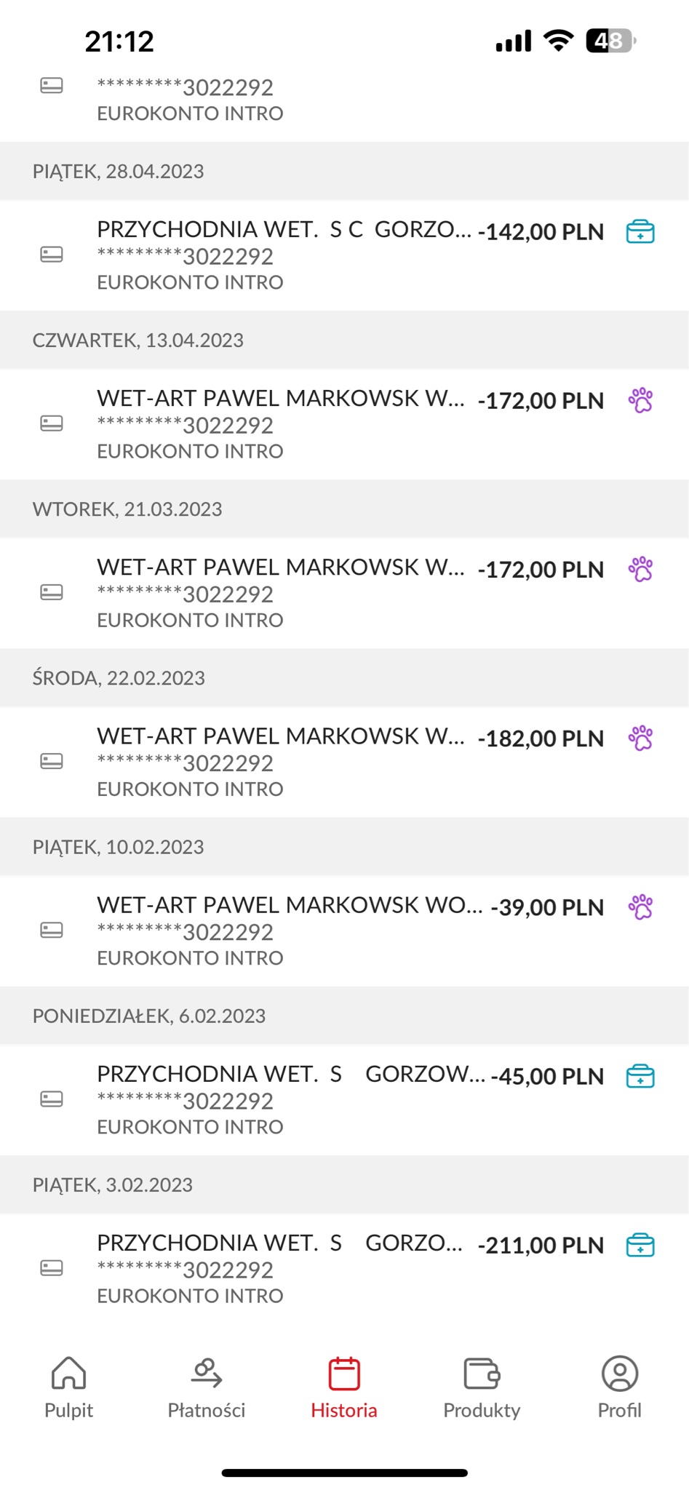689x1490 pixels.
Task: Tap the paw icon next to -182,00 PLN
Action: pyautogui.click(x=640, y=738)
